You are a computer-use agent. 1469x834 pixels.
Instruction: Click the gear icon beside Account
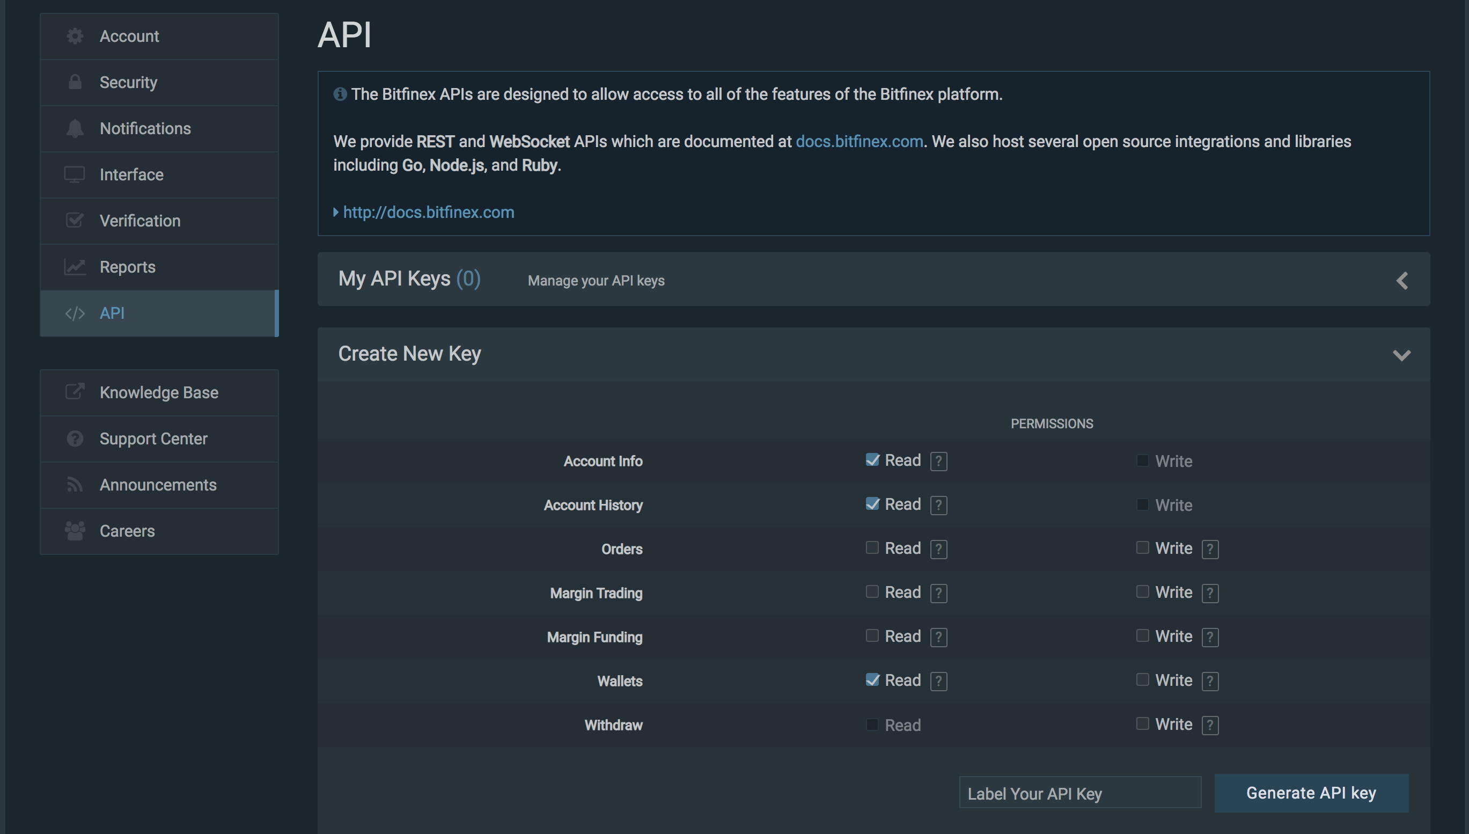[x=75, y=36]
